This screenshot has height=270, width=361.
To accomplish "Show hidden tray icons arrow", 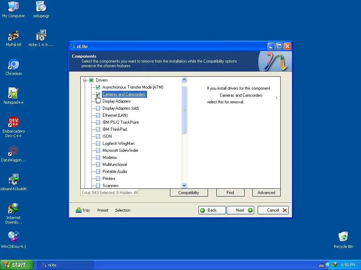I will [x=328, y=265].
